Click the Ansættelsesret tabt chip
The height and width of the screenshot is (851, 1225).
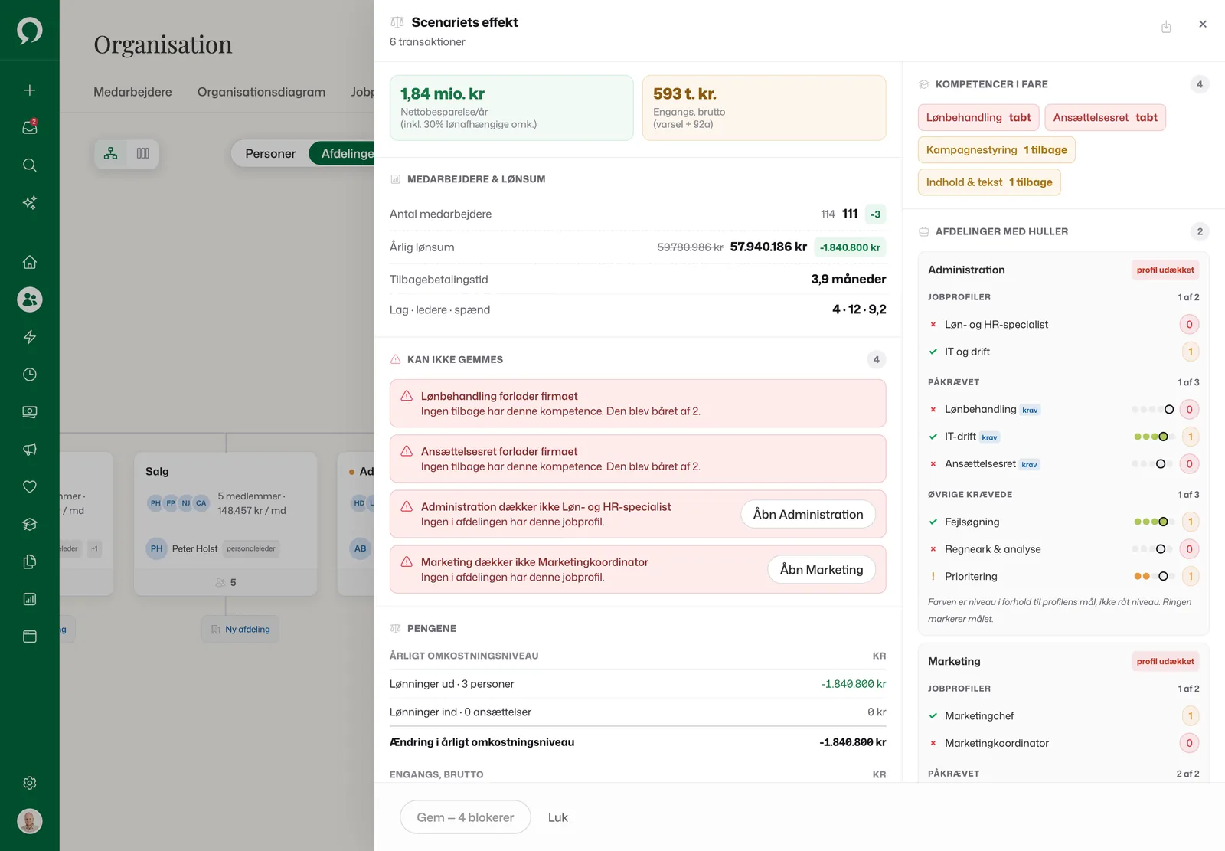(x=1105, y=118)
